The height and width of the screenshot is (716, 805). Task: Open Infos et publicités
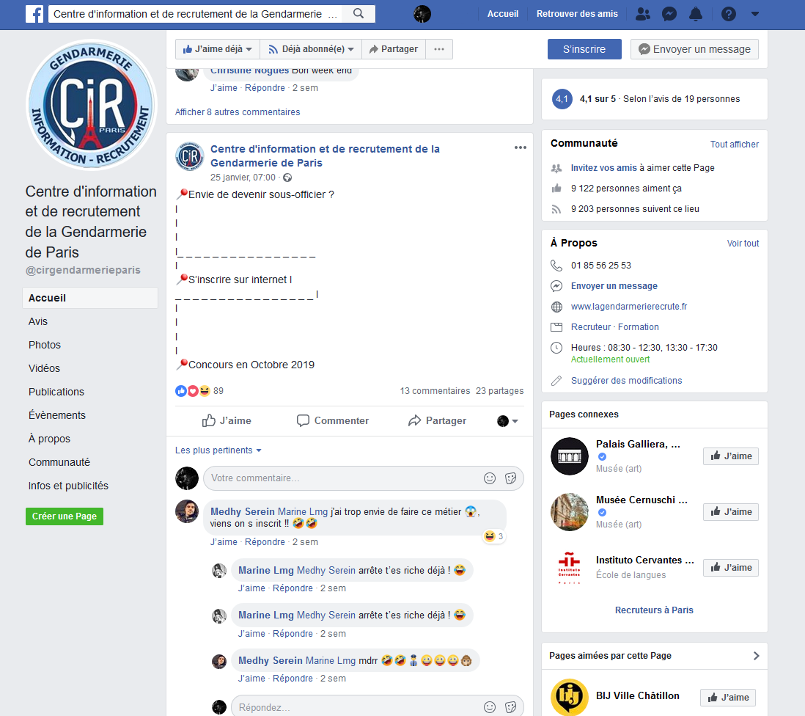coord(68,486)
